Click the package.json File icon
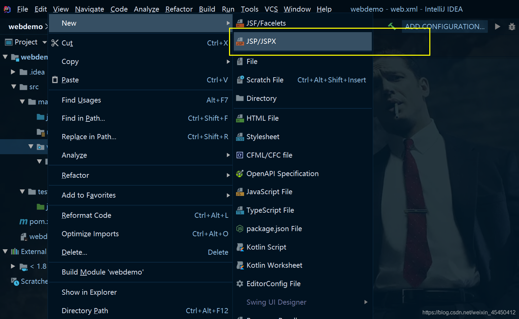 [240, 229]
